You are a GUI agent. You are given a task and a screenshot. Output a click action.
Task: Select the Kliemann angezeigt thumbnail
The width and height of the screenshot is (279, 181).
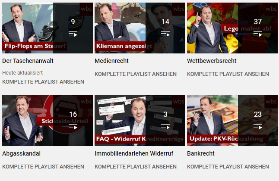click(140, 28)
